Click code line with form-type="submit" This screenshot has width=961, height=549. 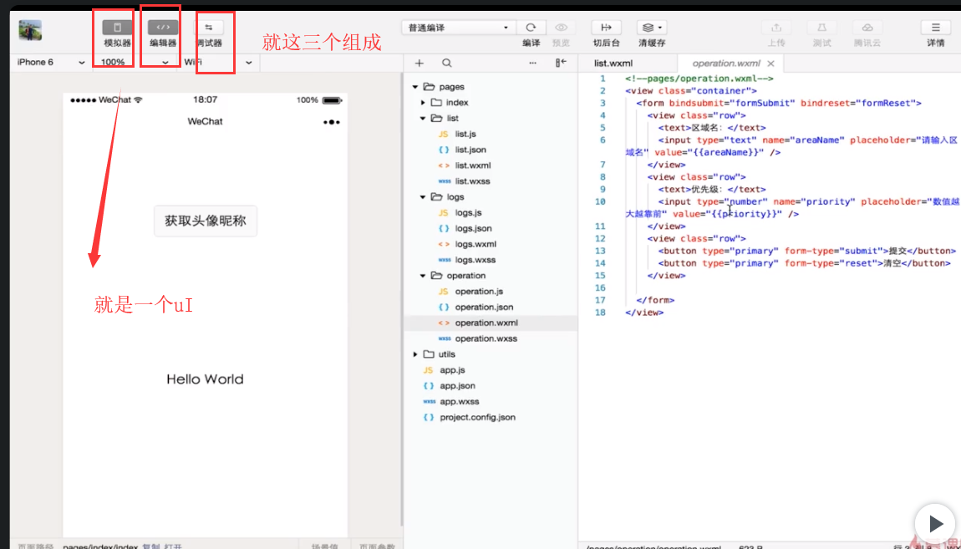(x=807, y=251)
